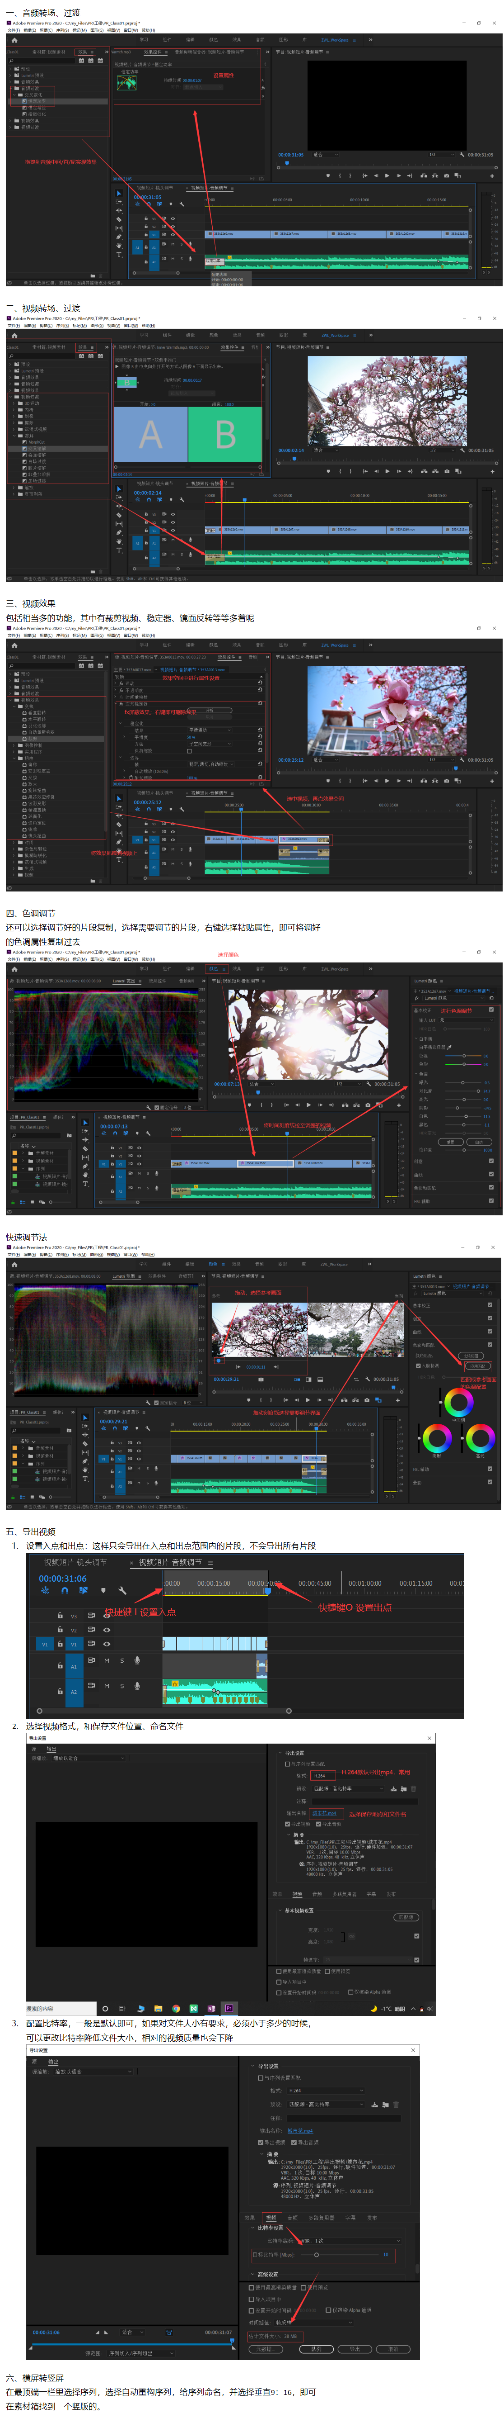
Task: Open Premiere Pro from the Windows taskbar
Action: (229, 2008)
